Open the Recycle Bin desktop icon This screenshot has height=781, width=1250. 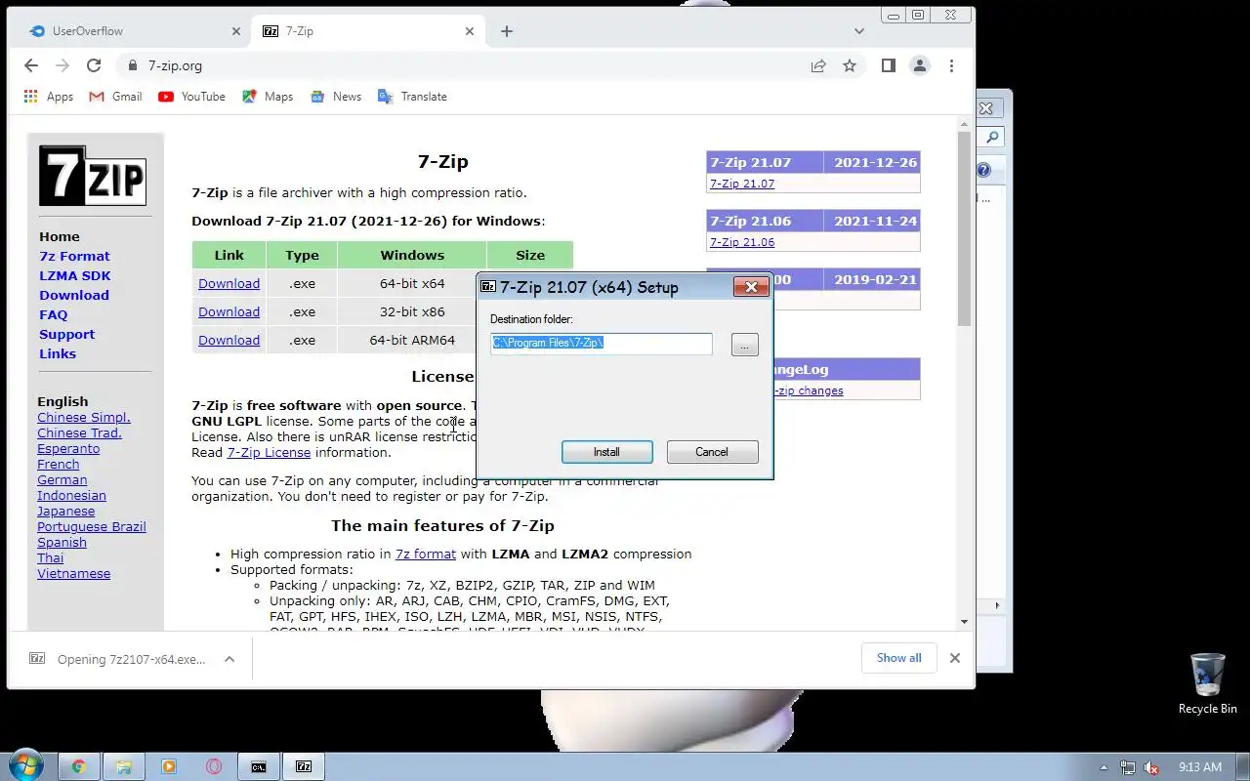click(1208, 684)
